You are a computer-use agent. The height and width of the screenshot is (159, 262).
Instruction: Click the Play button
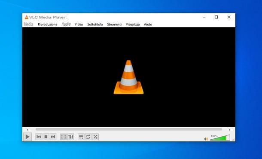pos(27,137)
